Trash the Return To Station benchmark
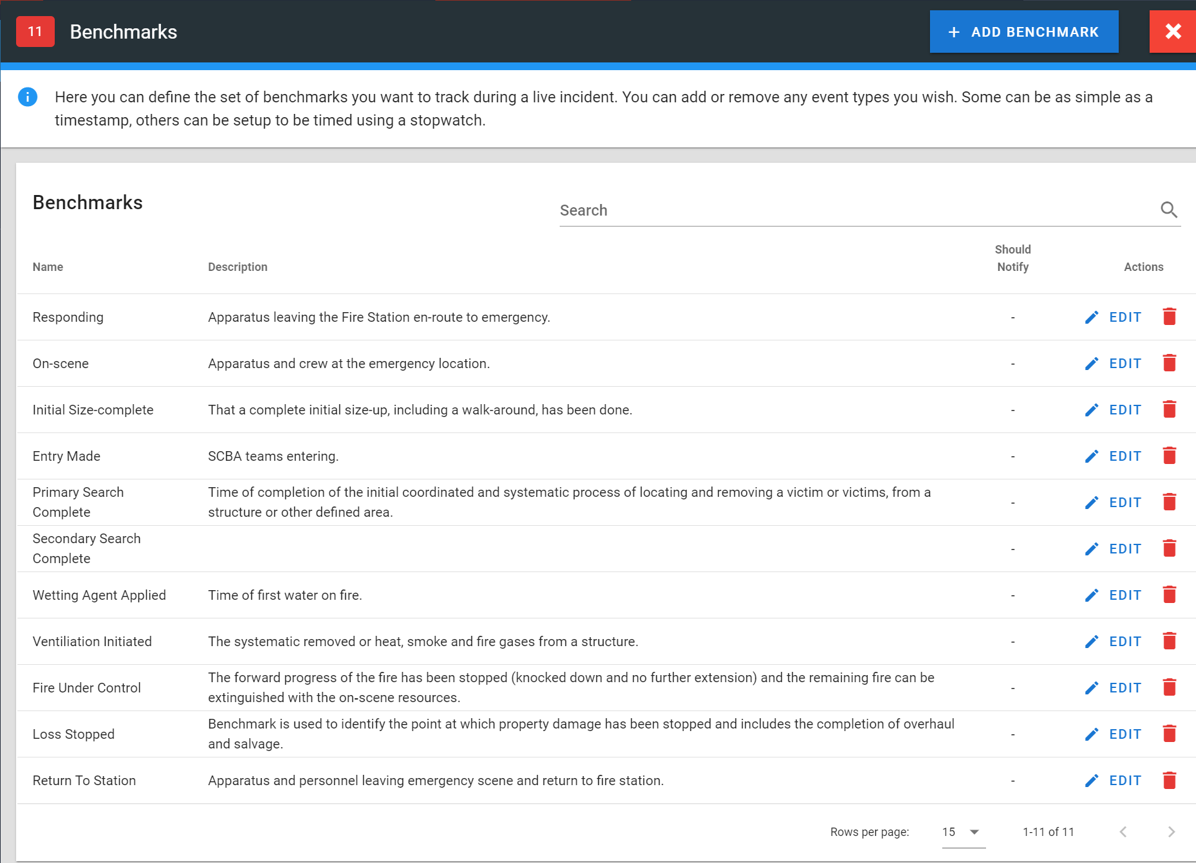 pyautogui.click(x=1169, y=780)
